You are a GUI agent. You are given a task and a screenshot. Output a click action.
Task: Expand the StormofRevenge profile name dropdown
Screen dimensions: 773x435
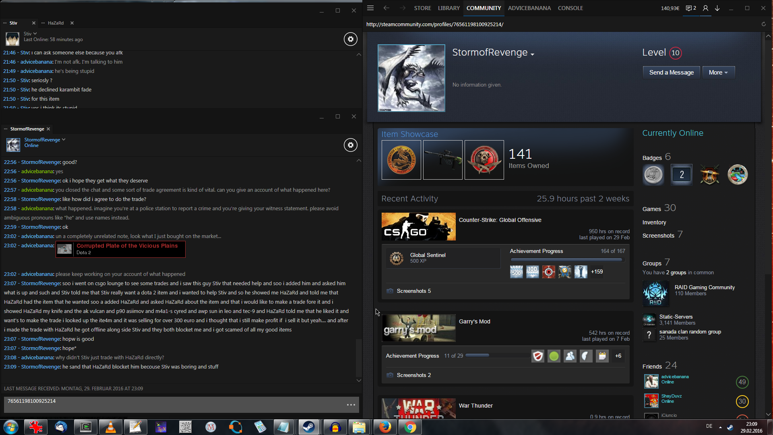[x=532, y=54]
